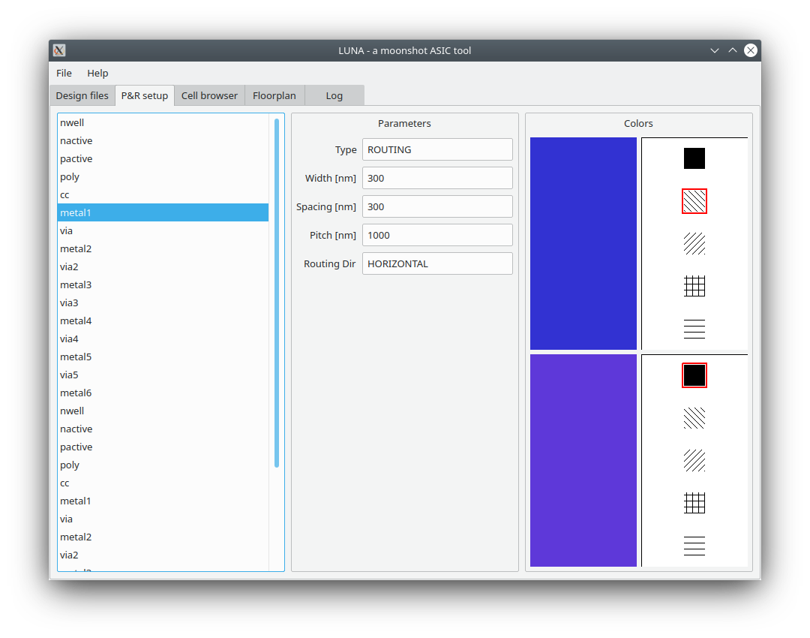
Task: Select horizontal-lines hatch in upper pattern list
Action: point(694,329)
